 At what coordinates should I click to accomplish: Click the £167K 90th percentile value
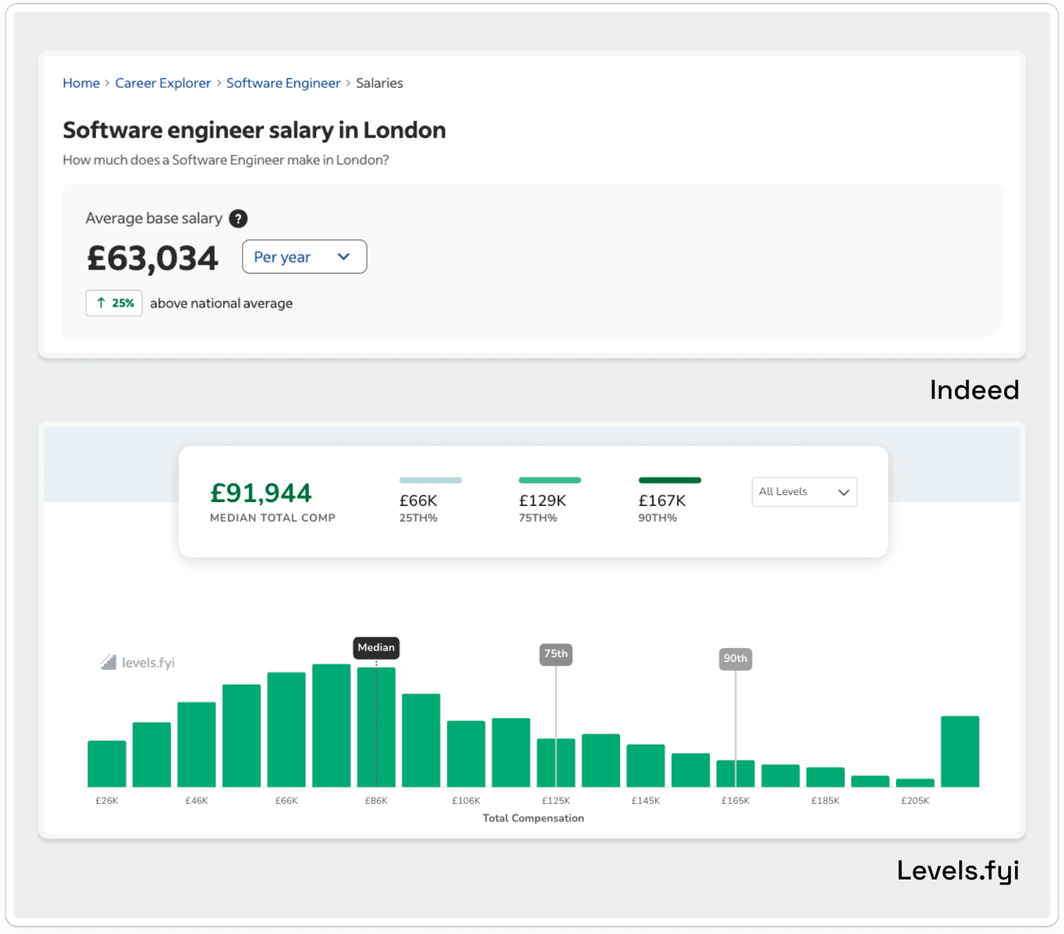coord(662,500)
